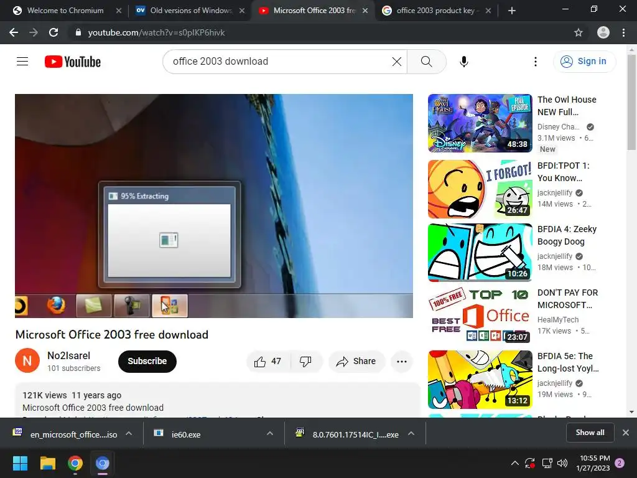The height and width of the screenshot is (478, 637).
Task: Show hidden system tray icons
Action: click(514, 463)
